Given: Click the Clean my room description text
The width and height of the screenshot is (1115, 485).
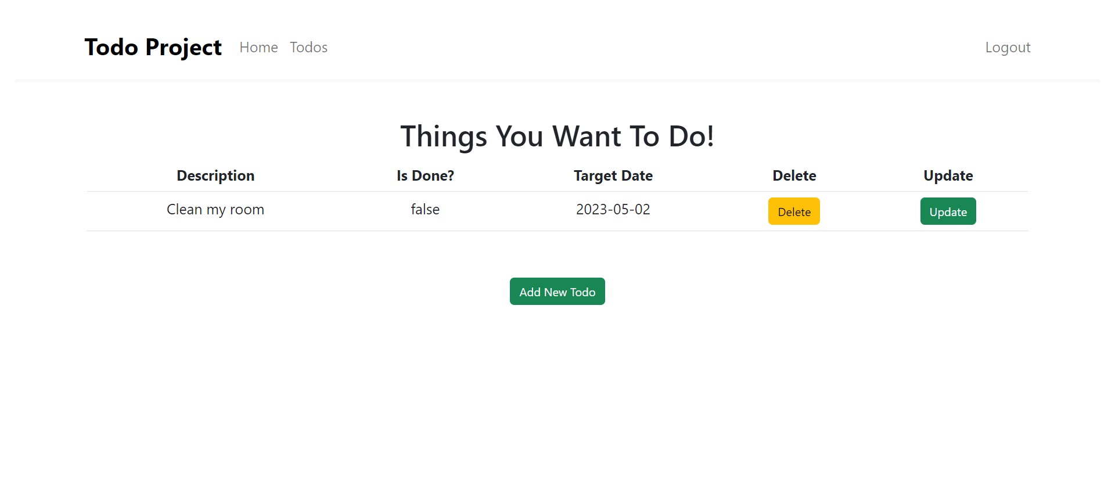Looking at the screenshot, I should [215, 209].
